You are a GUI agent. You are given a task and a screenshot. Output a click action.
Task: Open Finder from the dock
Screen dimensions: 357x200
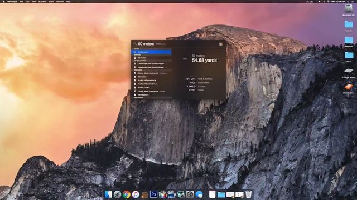108,194
